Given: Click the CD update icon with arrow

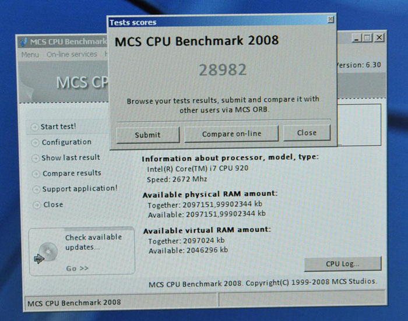Looking at the screenshot, I should click(x=46, y=253).
